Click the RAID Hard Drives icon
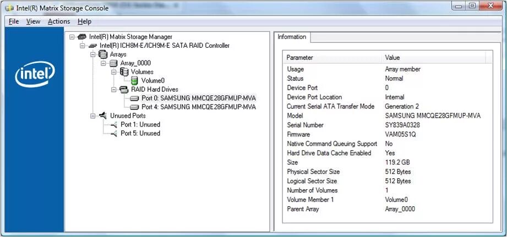Screen dimensions: 507x237 click(124, 90)
